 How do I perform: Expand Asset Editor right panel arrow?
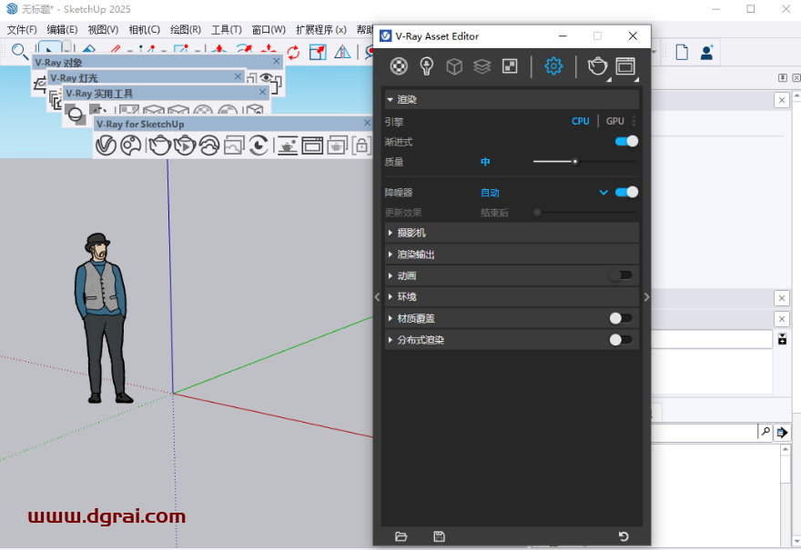pyautogui.click(x=647, y=297)
